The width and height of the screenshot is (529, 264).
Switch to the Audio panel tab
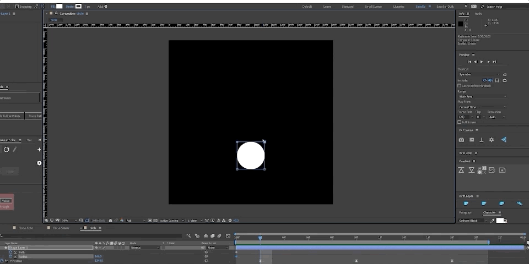478,13
